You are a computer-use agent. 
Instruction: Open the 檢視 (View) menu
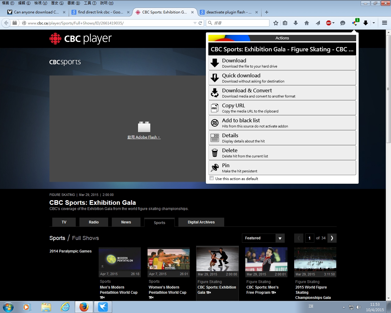(x=41, y=3)
